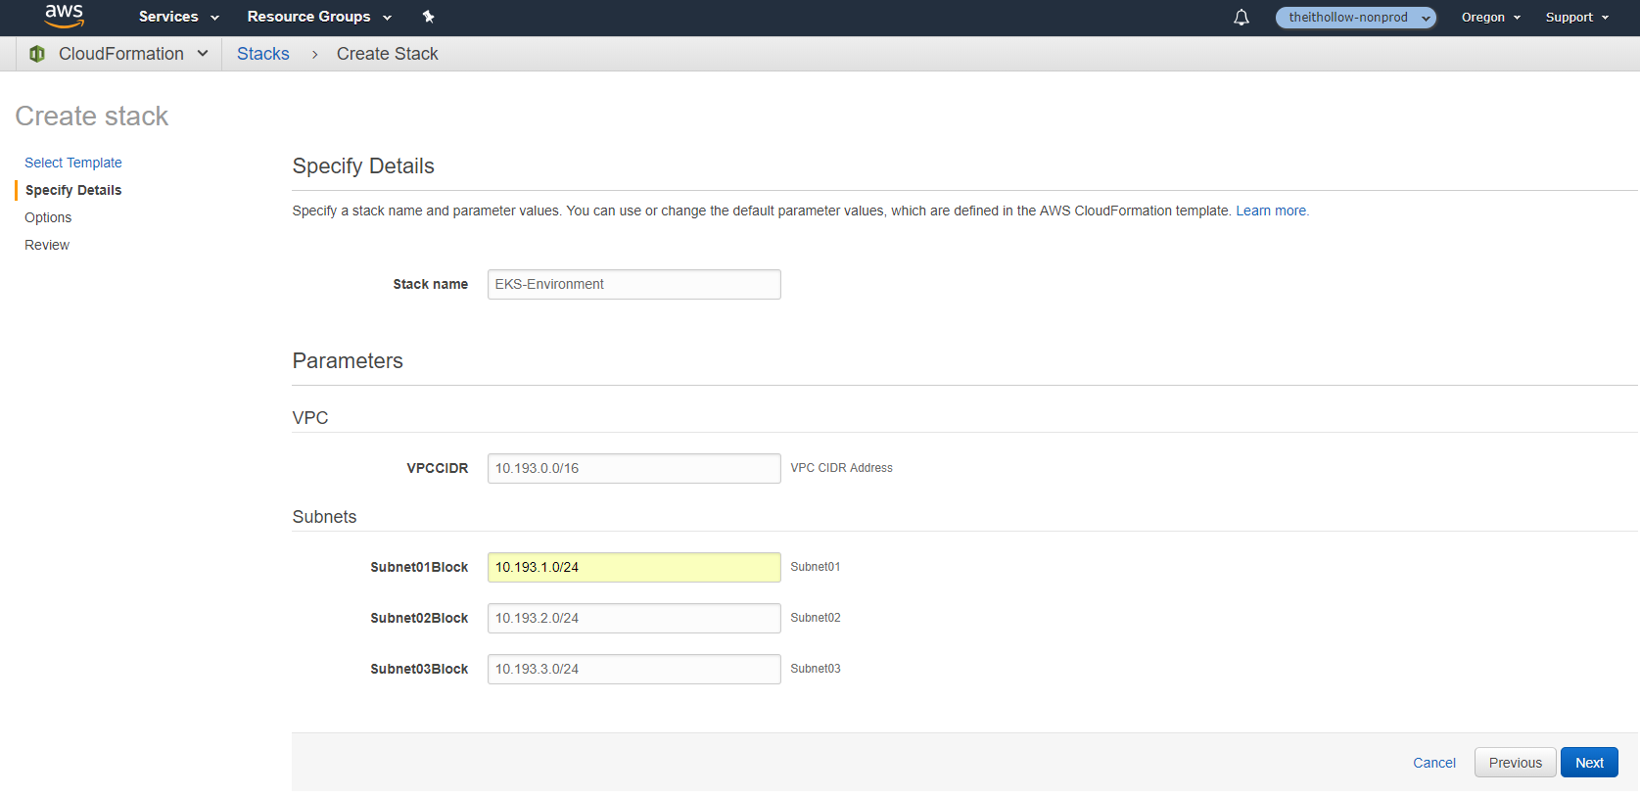This screenshot has width=1640, height=796.
Task: Open the CloudFormation dropdown menu
Action: (x=133, y=54)
